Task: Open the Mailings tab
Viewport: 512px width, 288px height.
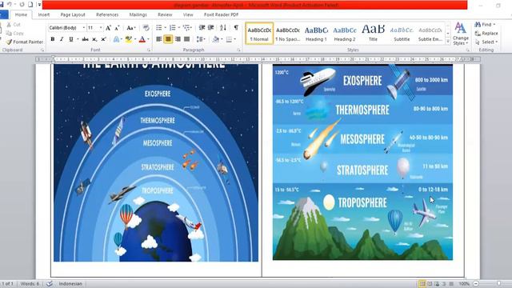Action: tap(138, 14)
